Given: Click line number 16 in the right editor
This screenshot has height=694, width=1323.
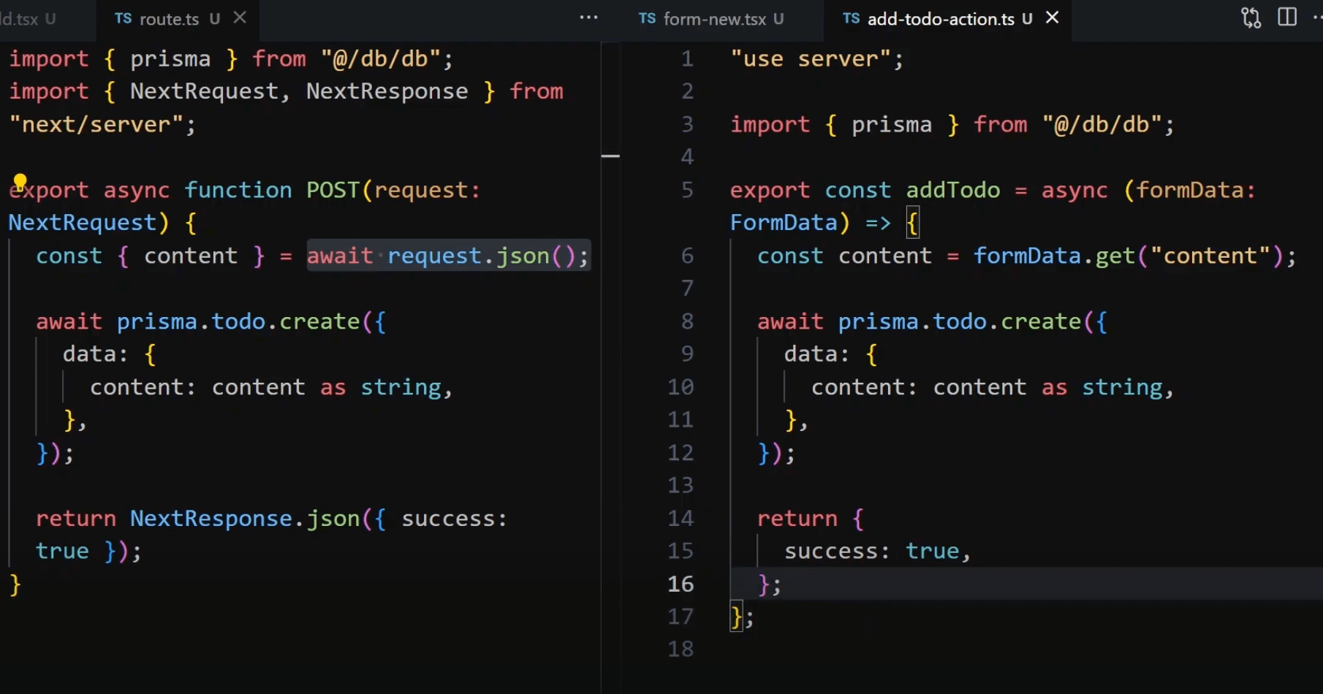Looking at the screenshot, I should (x=681, y=584).
